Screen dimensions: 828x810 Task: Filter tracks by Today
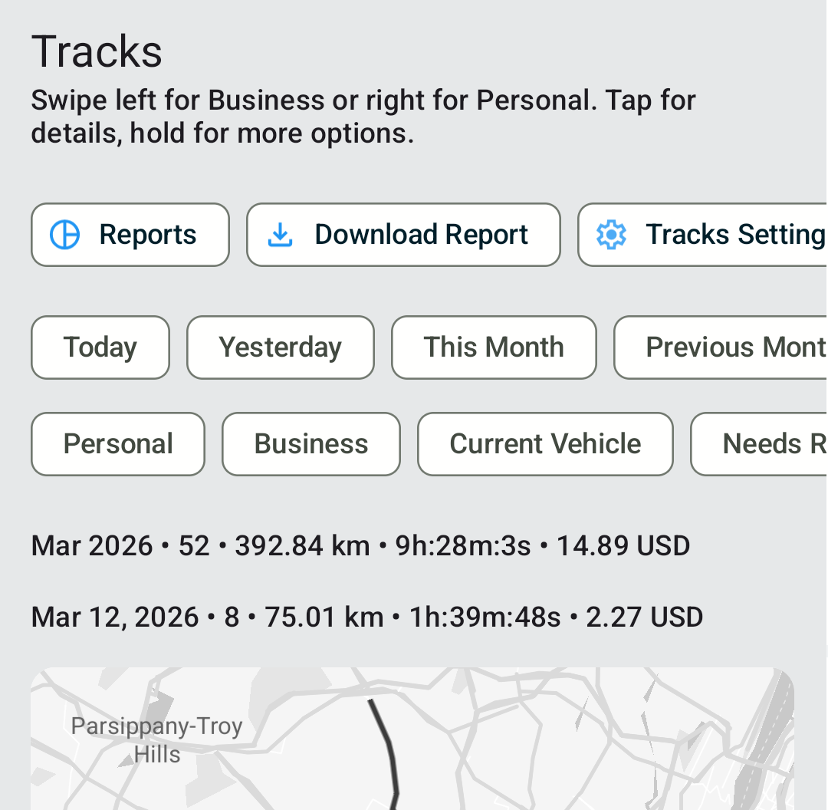click(x=100, y=347)
